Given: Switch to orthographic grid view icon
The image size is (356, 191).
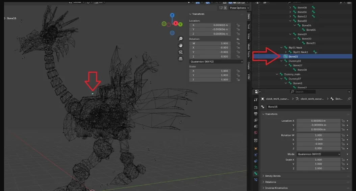Looking at the screenshot, I should point(180,58).
